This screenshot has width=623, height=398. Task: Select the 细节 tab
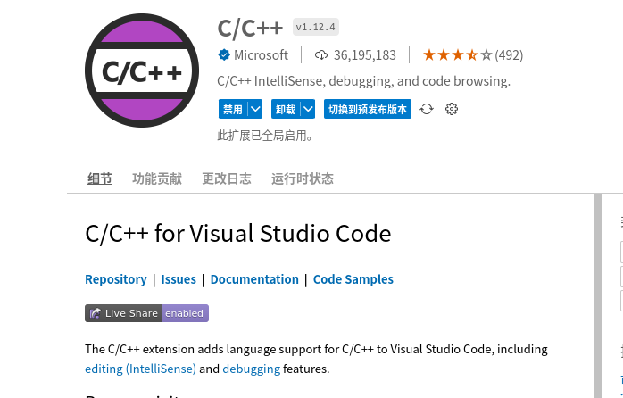(x=100, y=178)
